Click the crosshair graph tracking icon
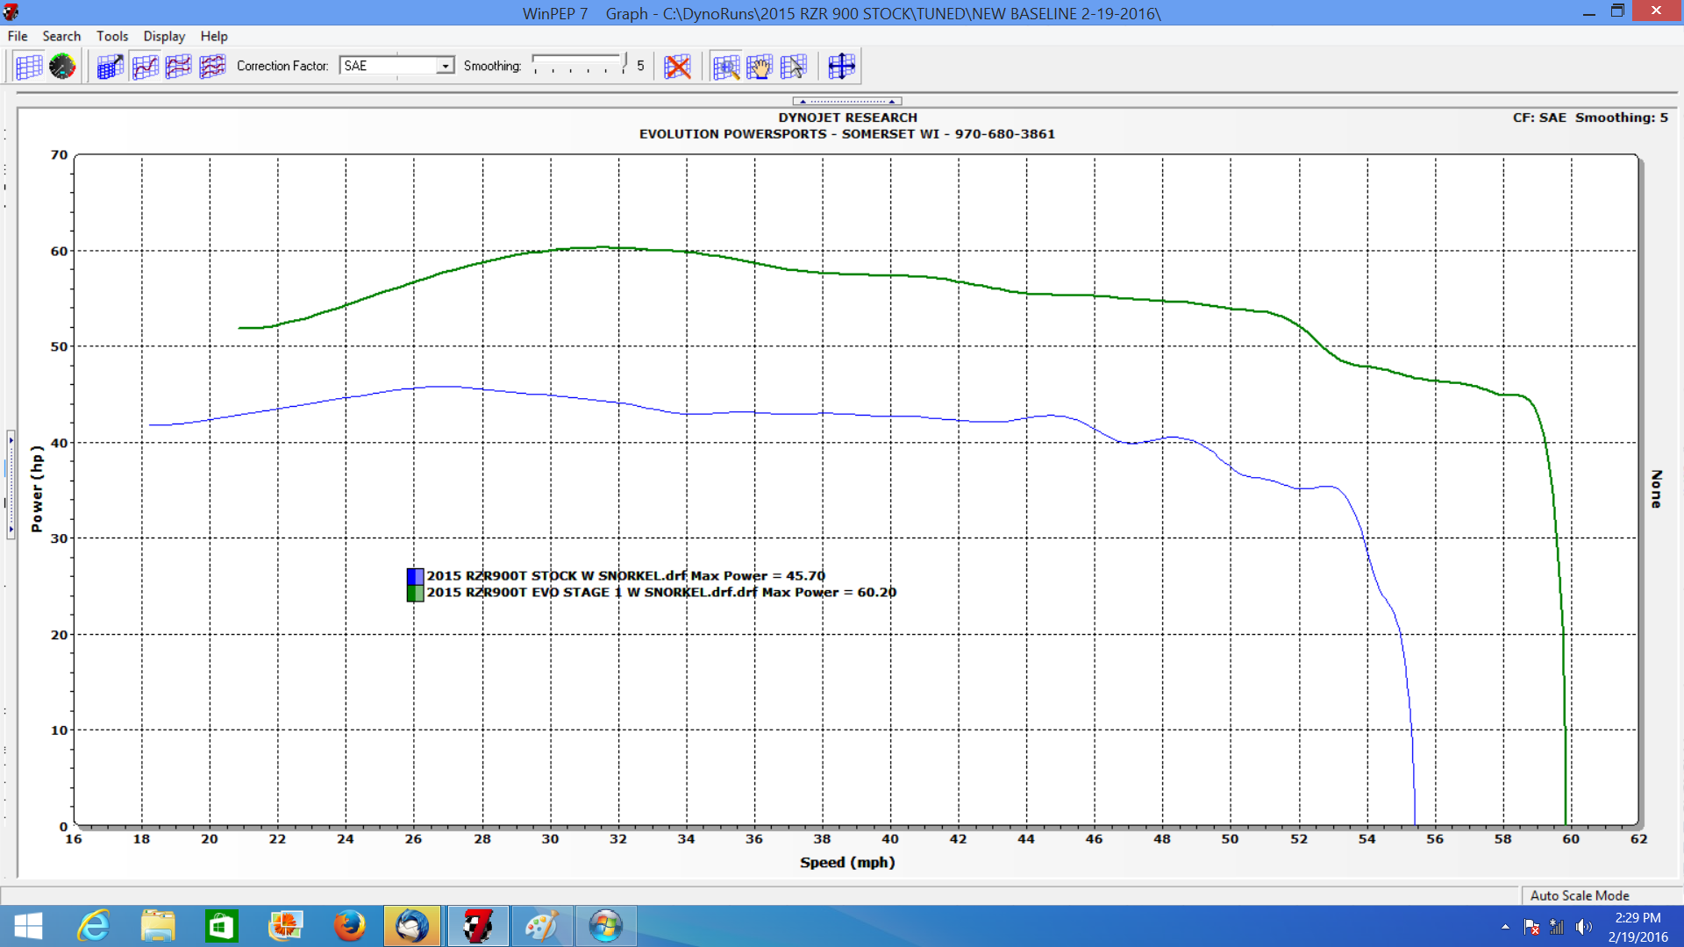Image resolution: width=1684 pixels, height=947 pixels. coord(841,66)
